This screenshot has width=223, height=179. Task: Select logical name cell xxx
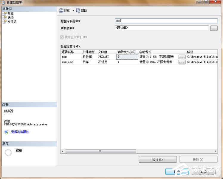tap(71, 57)
